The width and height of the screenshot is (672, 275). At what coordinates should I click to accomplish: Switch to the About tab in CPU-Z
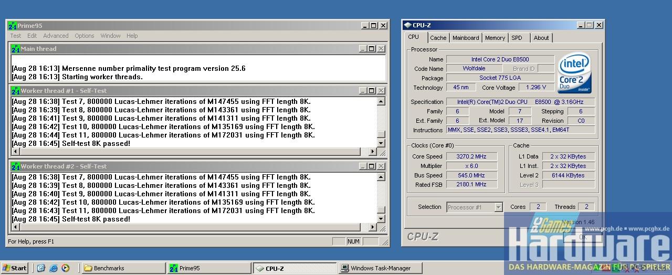[x=541, y=38]
